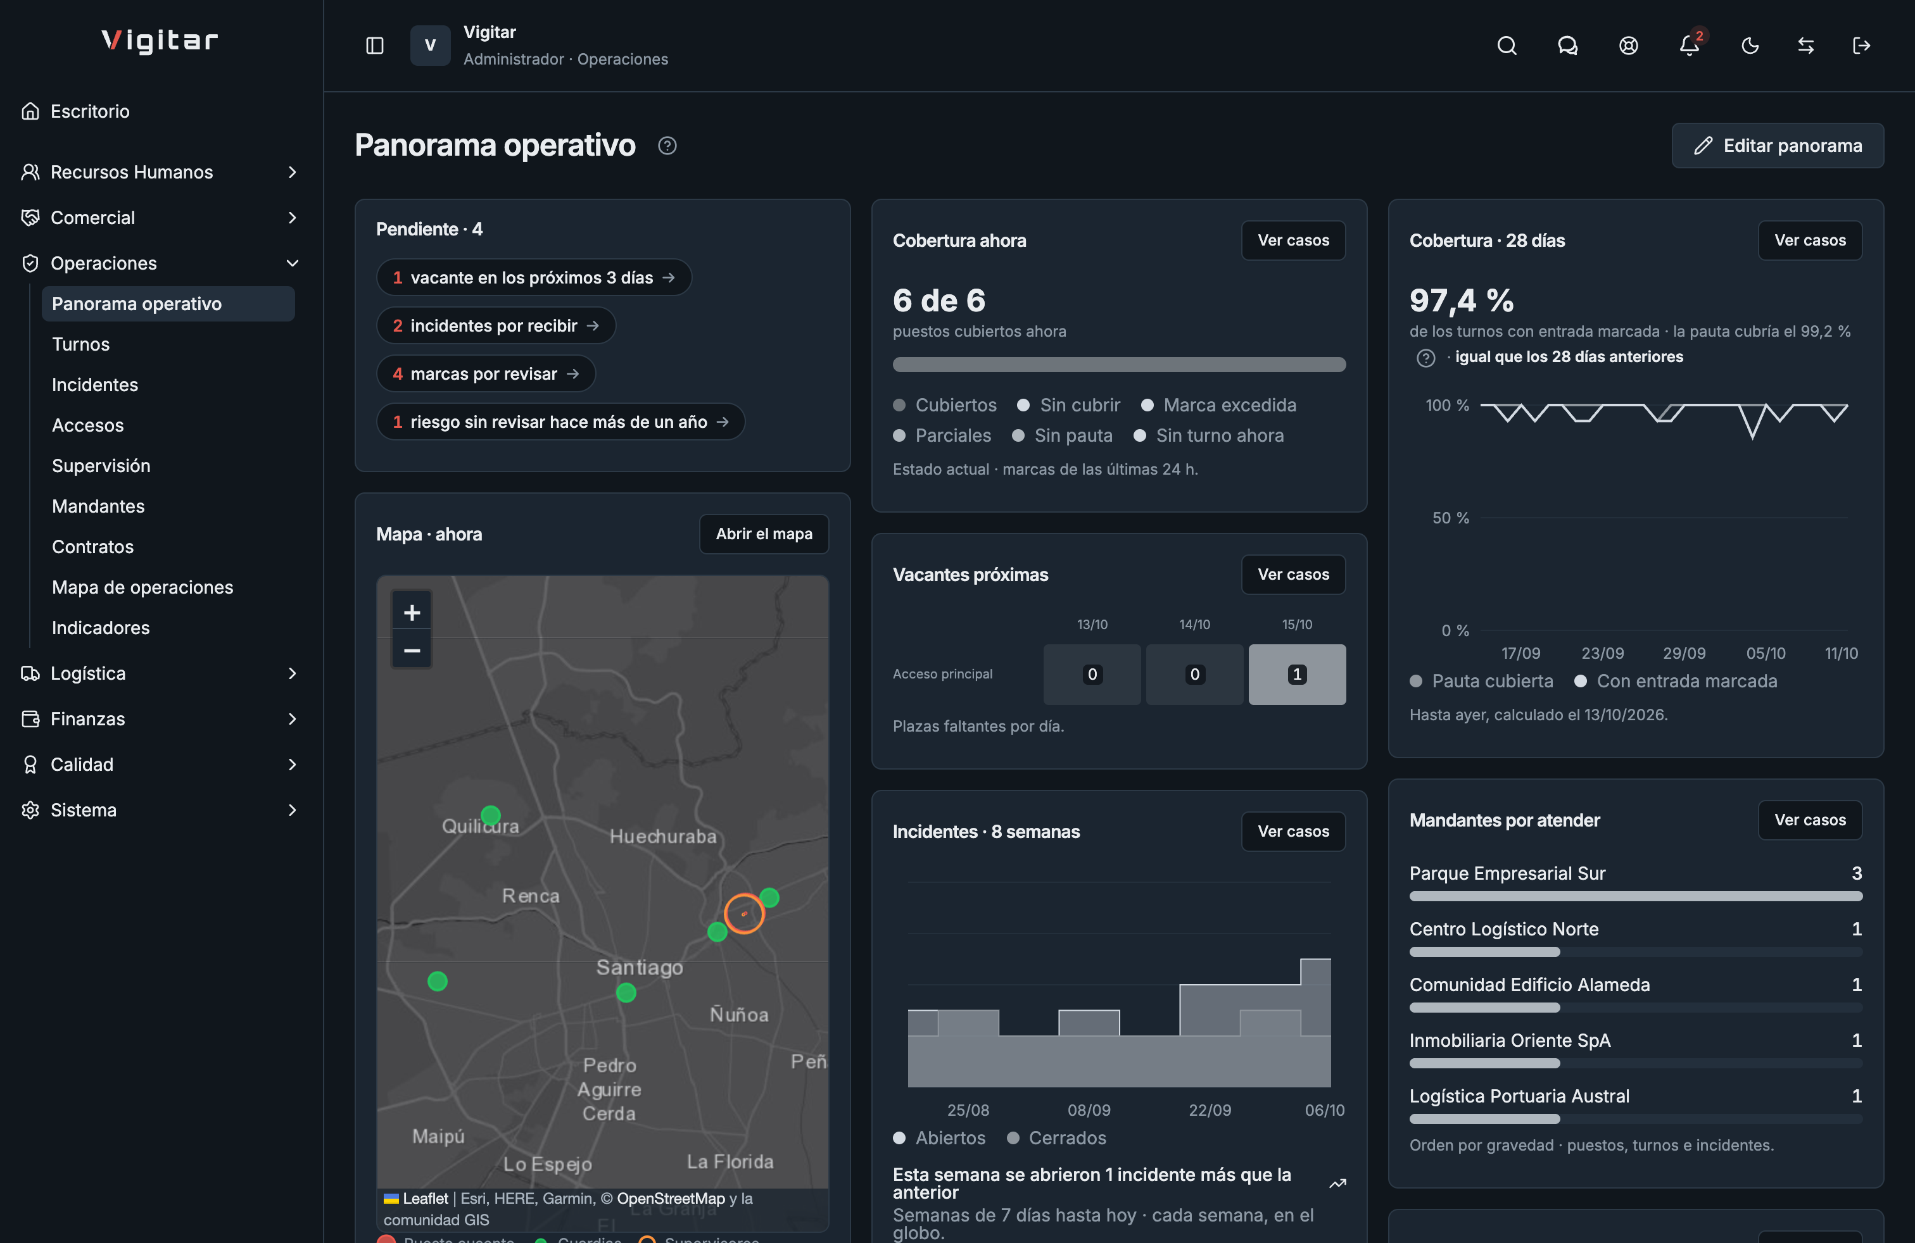Screen dimensions: 1915x1243
Task: Click Editar panorama button
Action: [1778, 146]
